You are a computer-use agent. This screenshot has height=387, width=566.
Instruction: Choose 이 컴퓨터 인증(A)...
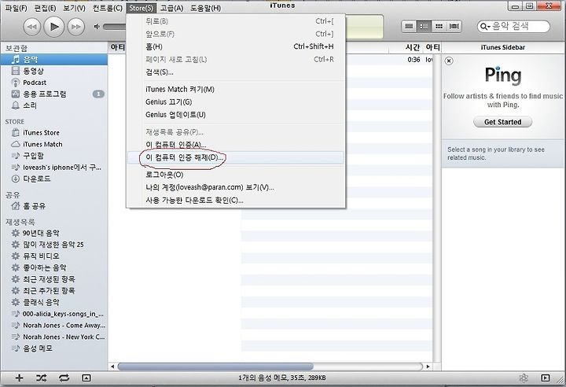[236, 145]
